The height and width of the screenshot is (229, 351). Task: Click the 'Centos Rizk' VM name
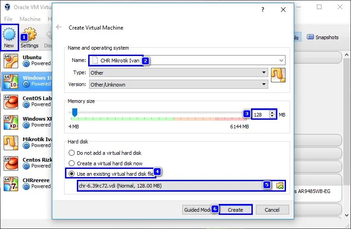pyautogui.click(x=37, y=160)
